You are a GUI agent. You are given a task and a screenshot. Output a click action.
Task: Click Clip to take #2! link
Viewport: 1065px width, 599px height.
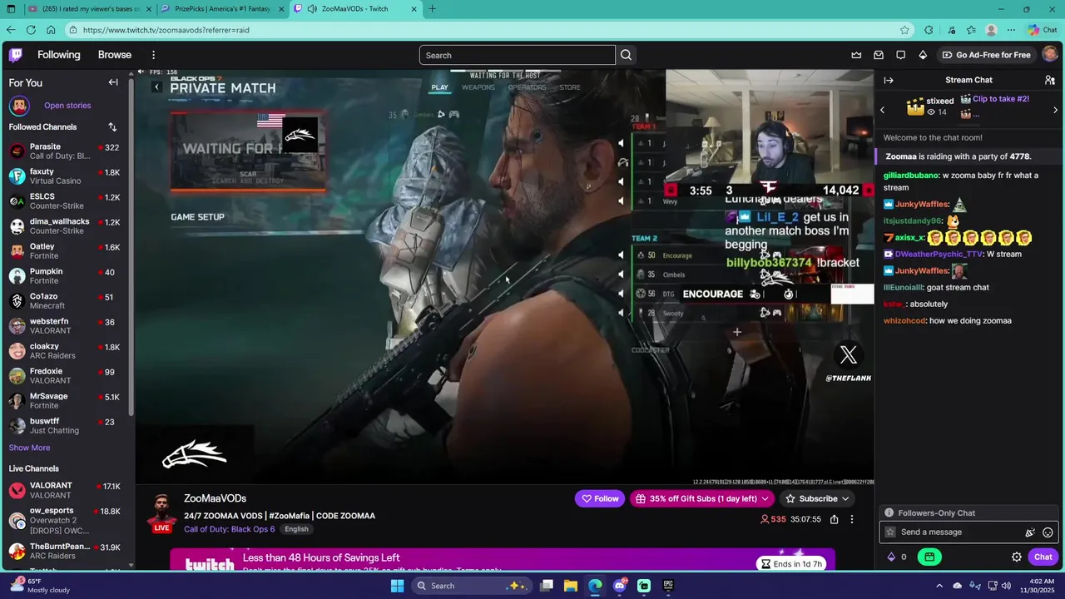[x=1001, y=99]
